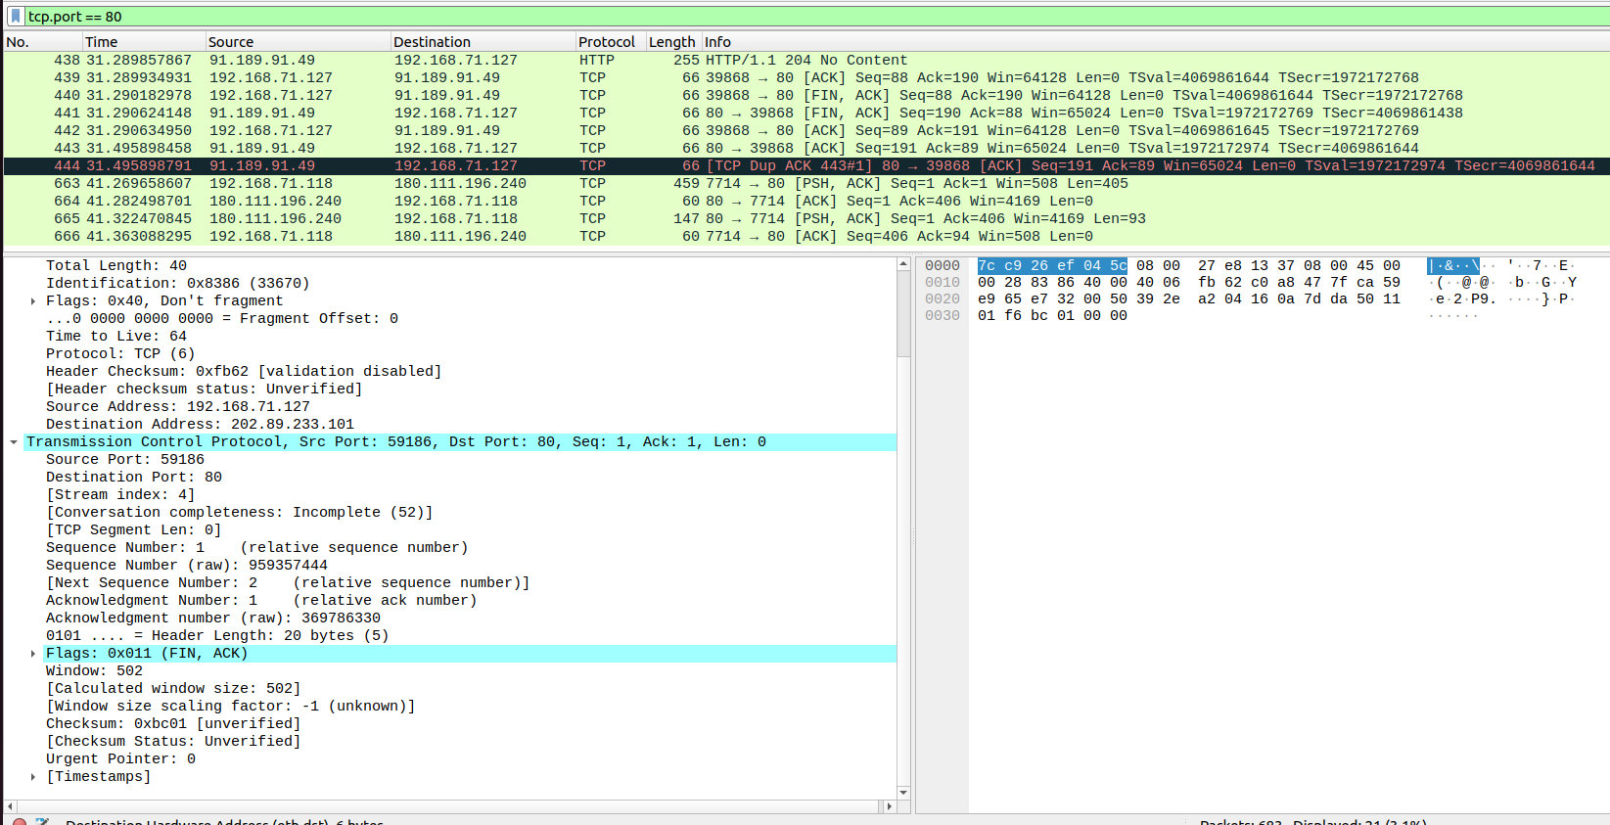Select packet 443 in the packet list
Viewport: 1610px width, 825px height.
coord(806,148)
